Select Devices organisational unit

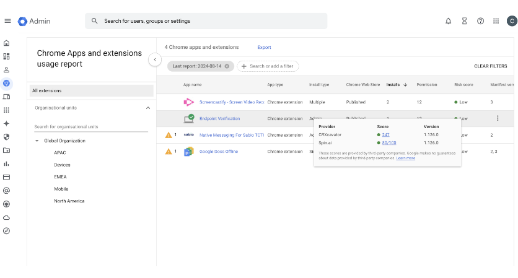coord(62,165)
